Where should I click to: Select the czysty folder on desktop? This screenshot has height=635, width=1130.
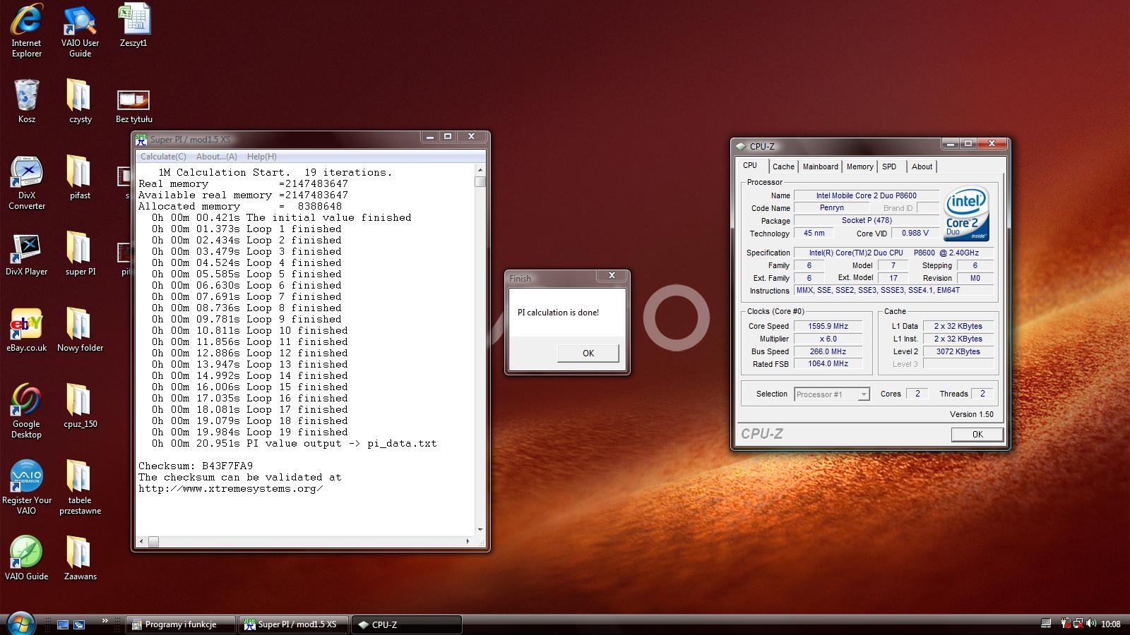click(80, 101)
